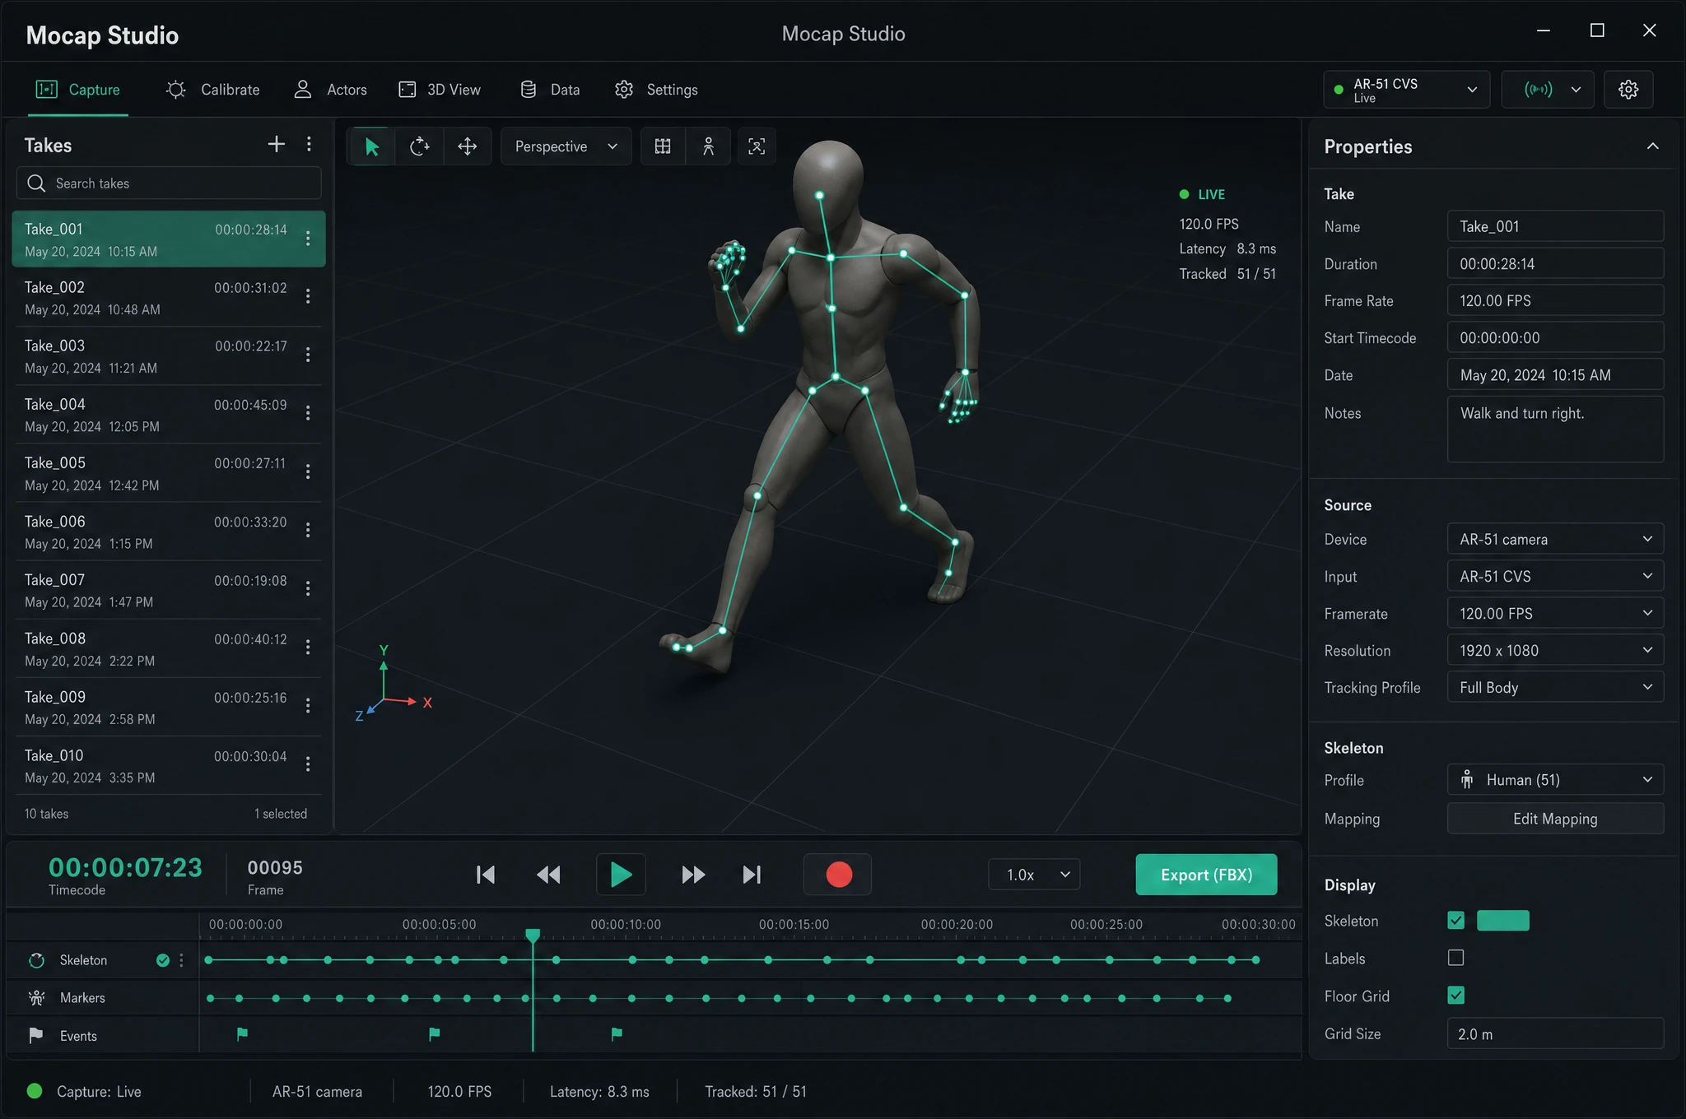
Task: Open the broadcast signal dropdown
Action: click(1548, 90)
